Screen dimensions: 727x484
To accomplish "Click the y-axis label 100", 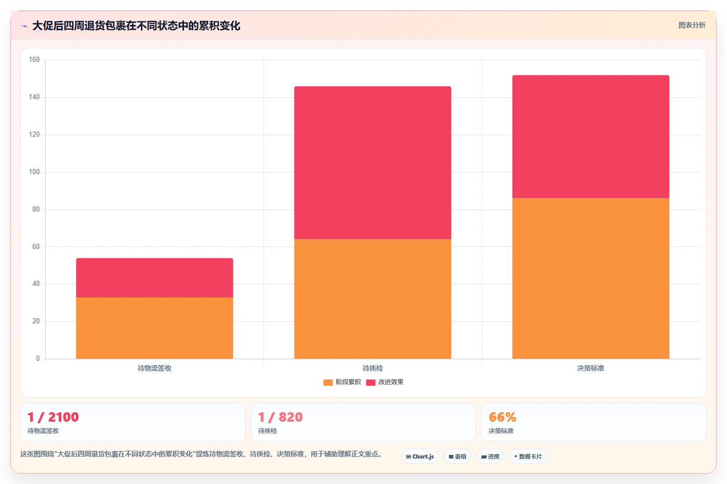I will coord(34,172).
